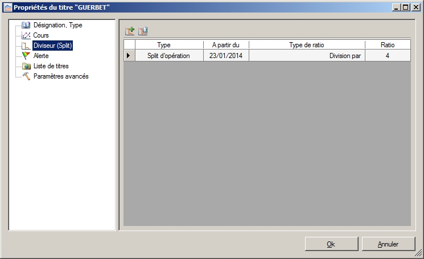The height and width of the screenshot is (259, 424).
Task: Go to the Alerte section
Action: tap(41, 56)
